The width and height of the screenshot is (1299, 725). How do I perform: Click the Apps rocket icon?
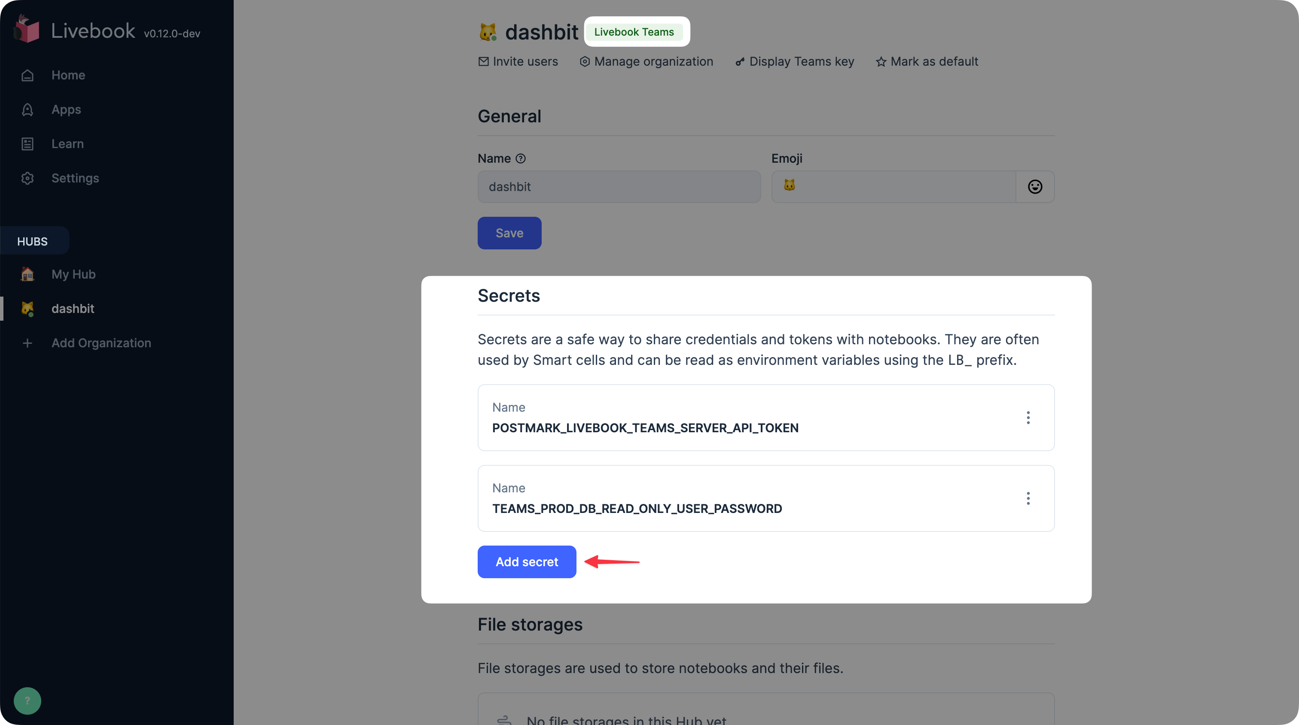coord(28,110)
